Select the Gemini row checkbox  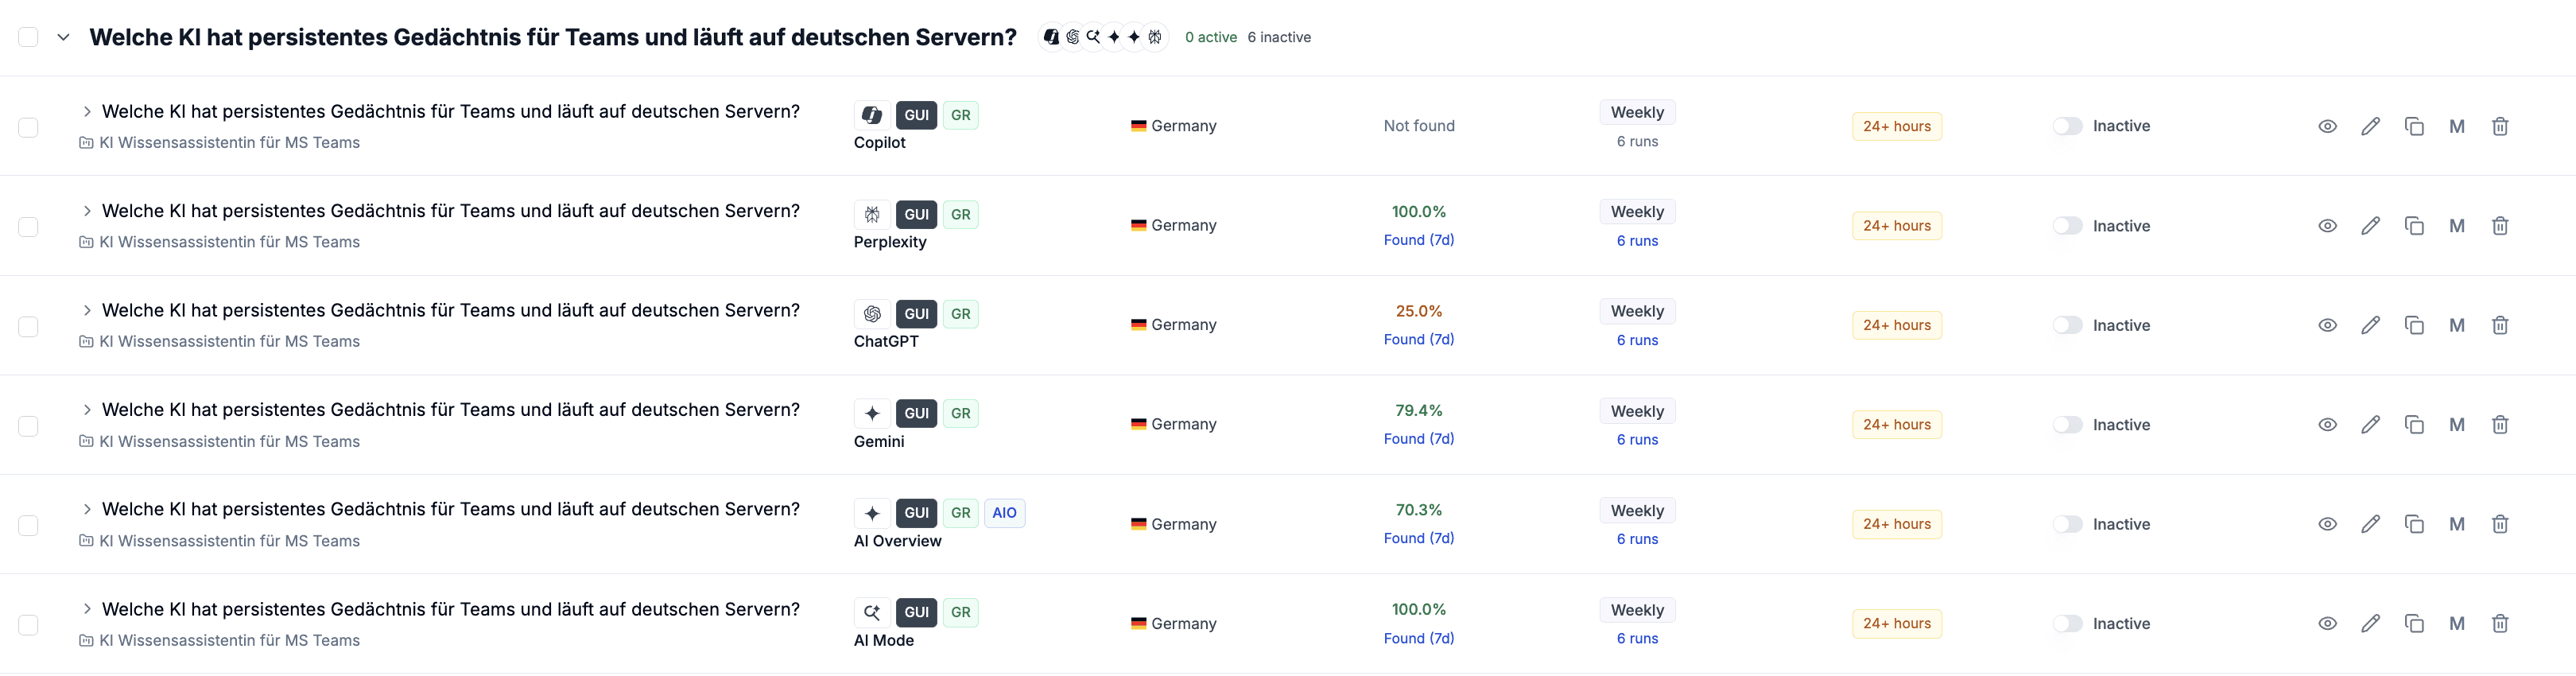pos(28,426)
